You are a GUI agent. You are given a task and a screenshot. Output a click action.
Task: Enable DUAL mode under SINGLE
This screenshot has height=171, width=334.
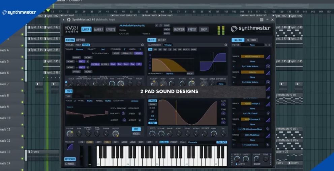pyautogui.click(x=153, y=104)
